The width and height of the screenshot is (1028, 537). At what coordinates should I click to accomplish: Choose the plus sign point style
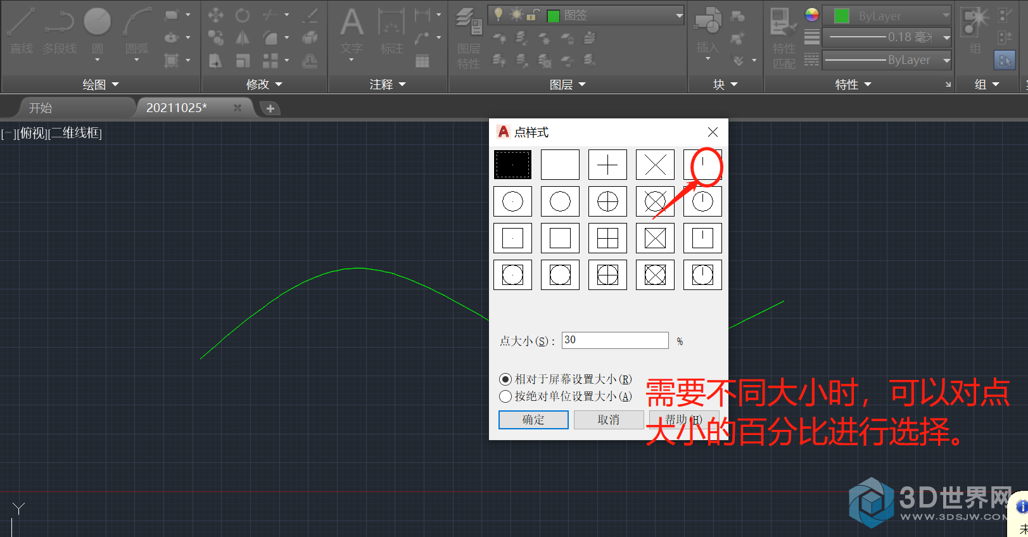click(607, 165)
